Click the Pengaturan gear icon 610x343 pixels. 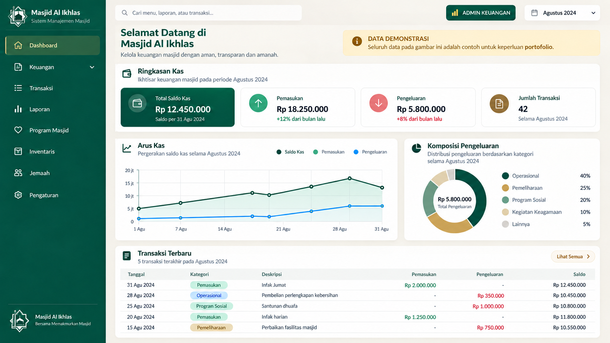point(18,195)
